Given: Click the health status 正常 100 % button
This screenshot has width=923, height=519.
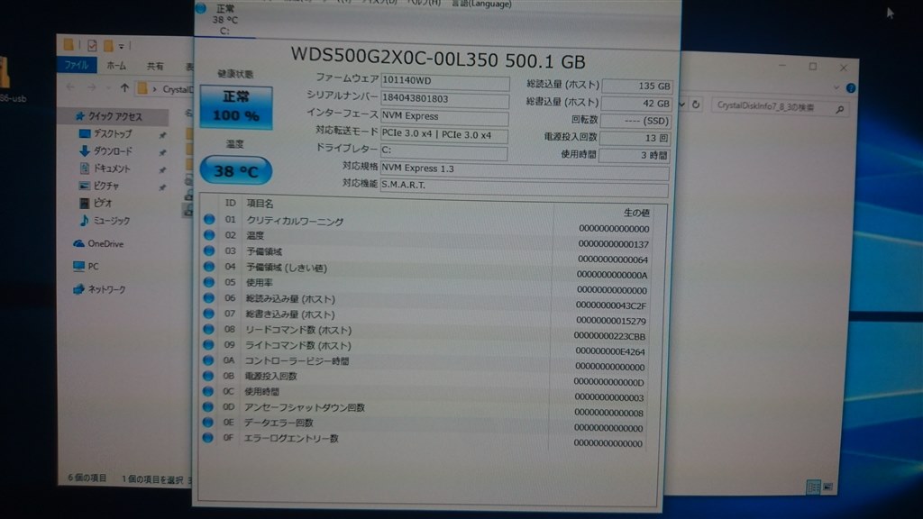Looking at the screenshot, I should click(x=236, y=106).
